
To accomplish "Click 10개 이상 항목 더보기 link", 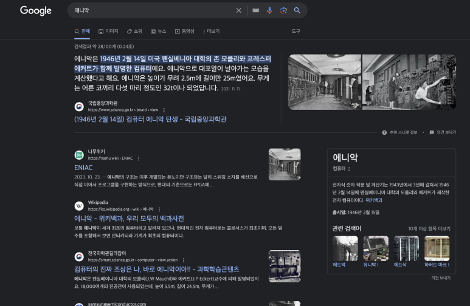I will tap(429, 229).
